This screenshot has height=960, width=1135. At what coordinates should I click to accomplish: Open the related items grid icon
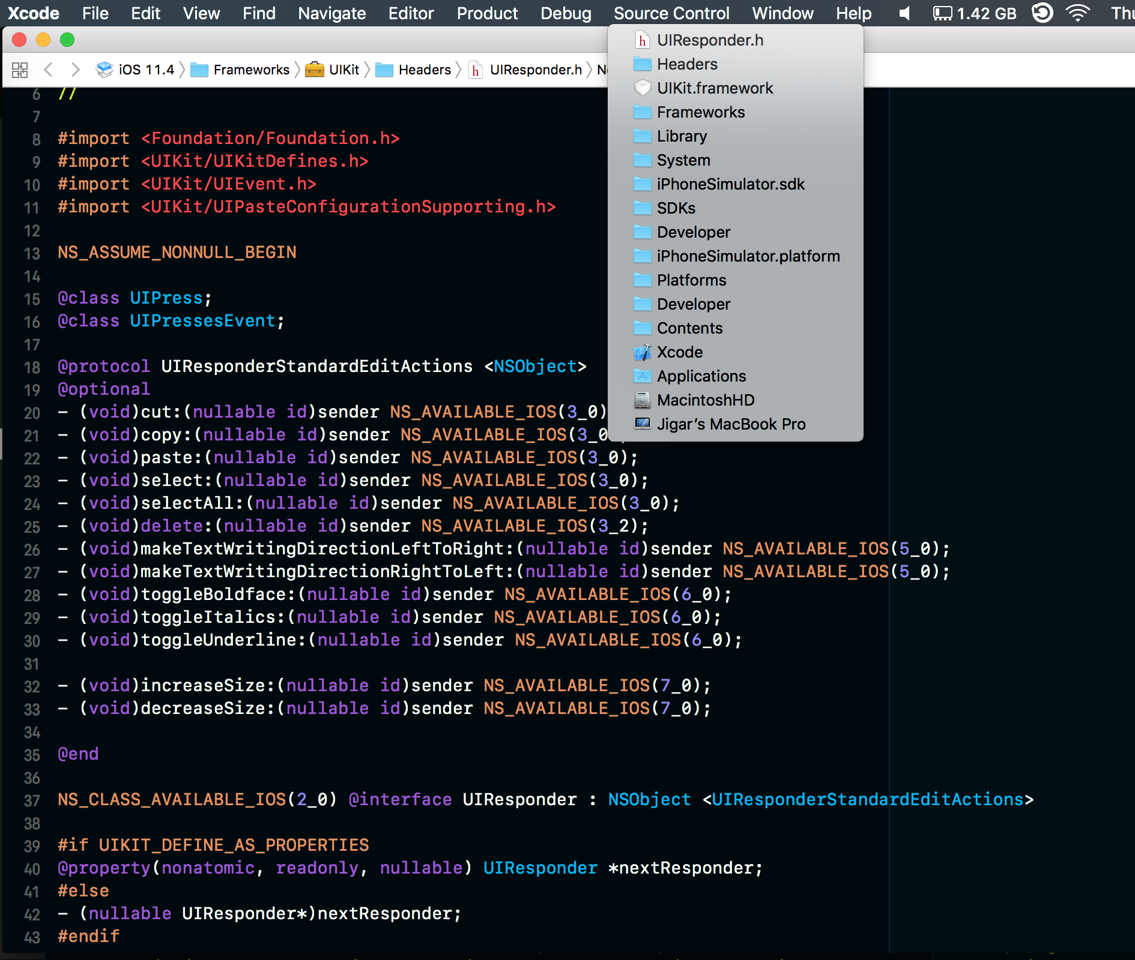click(20, 70)
